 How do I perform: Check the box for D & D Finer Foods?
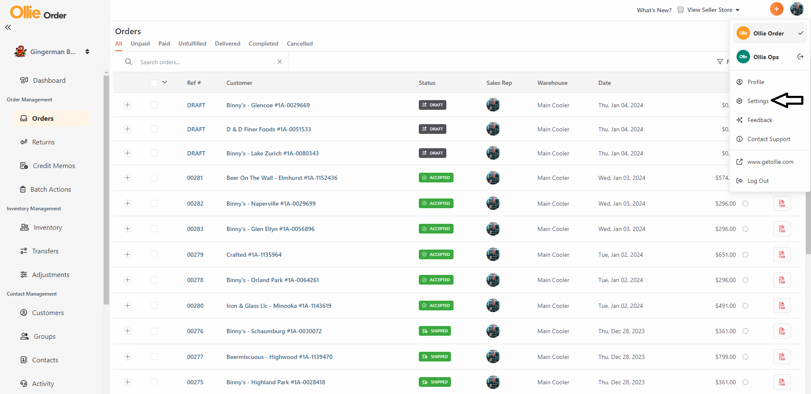pos(154,129)
